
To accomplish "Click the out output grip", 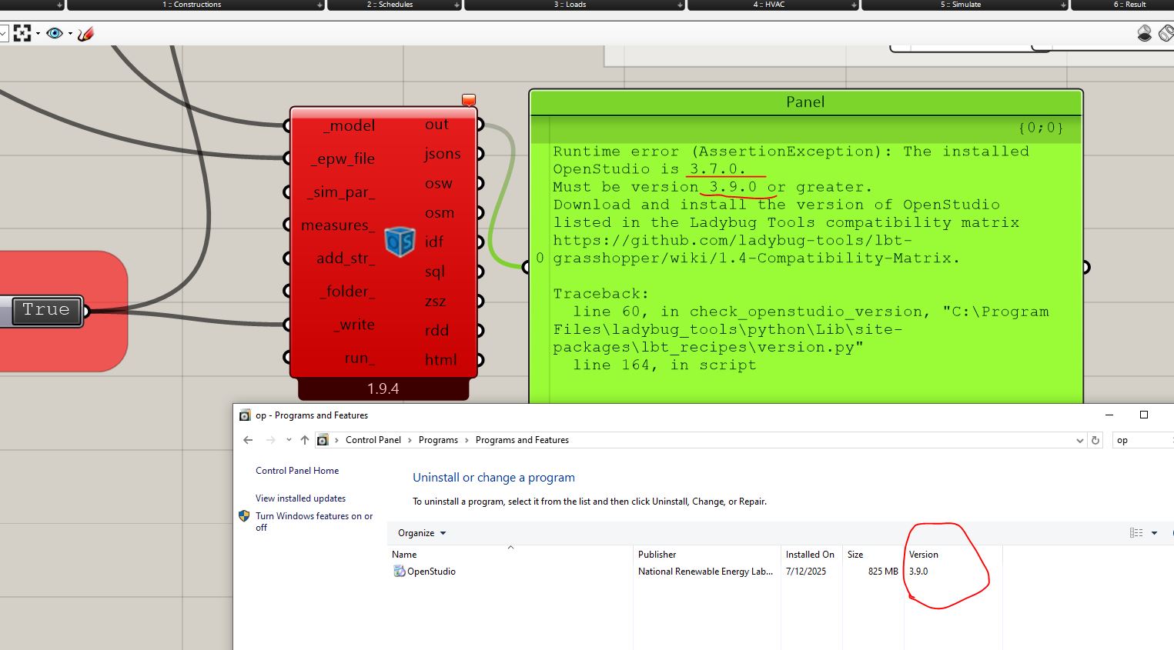I will [x=480, y=125].
